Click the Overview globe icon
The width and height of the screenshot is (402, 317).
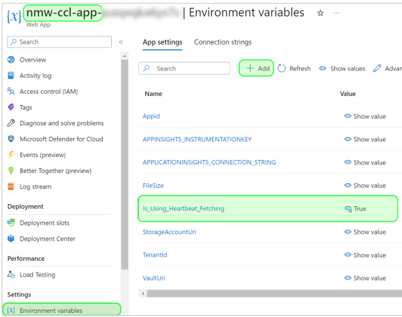(11, 59)
